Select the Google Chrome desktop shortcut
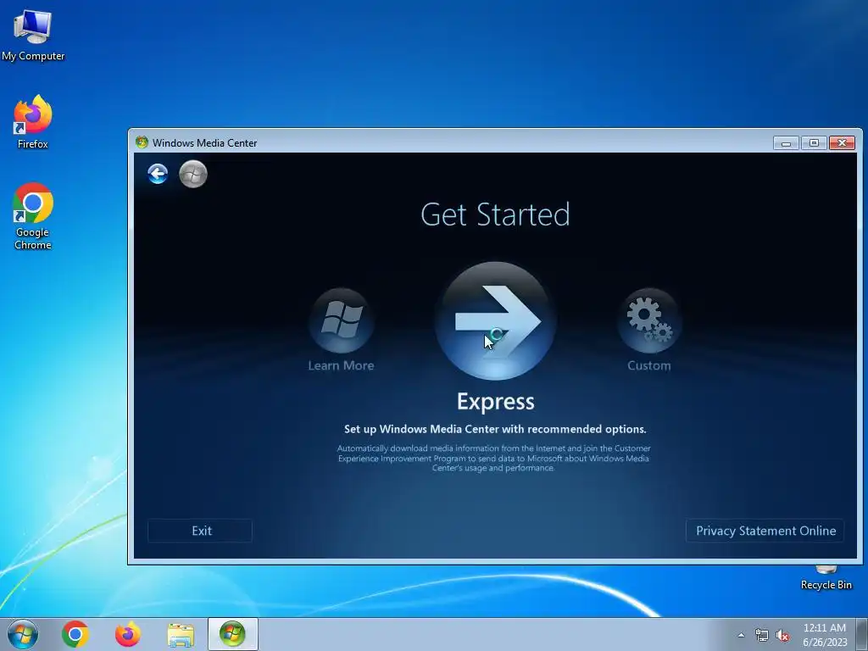Image resolution: width=868 pixels, height=651 pixels. tap(33, 216)
